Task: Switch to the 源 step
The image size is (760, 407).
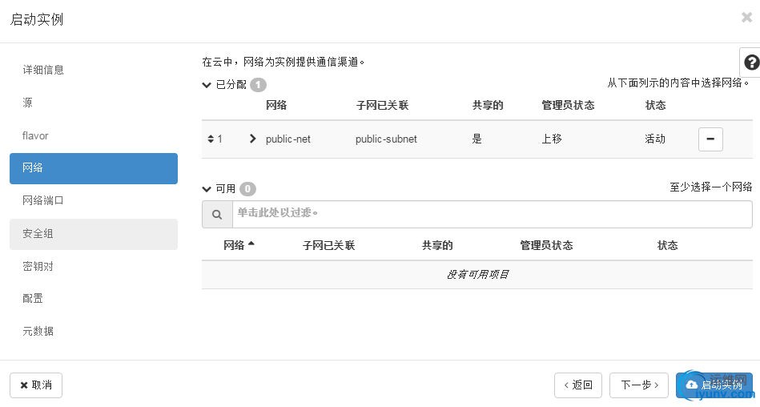Action: 28,103
